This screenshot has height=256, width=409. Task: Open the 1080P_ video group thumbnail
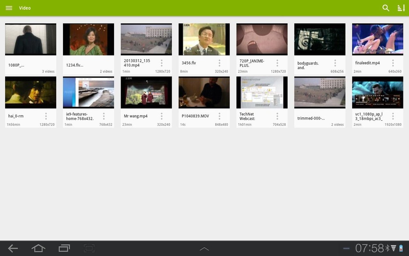[31, 39]
